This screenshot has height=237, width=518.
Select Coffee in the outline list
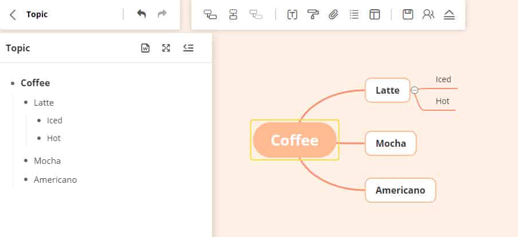click(36, 83)
